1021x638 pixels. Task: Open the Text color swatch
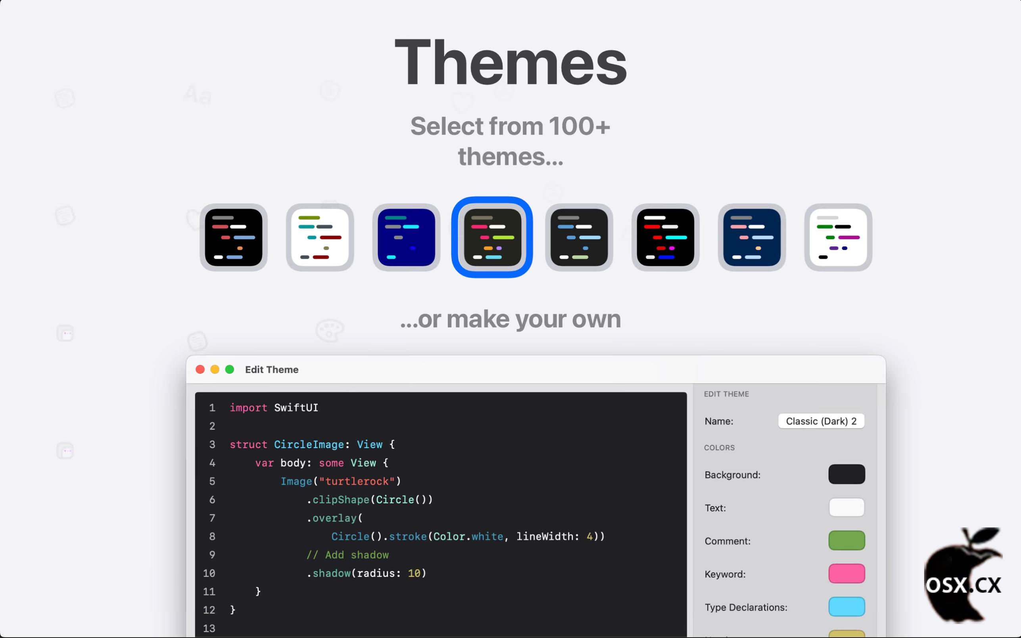(846, 507)
